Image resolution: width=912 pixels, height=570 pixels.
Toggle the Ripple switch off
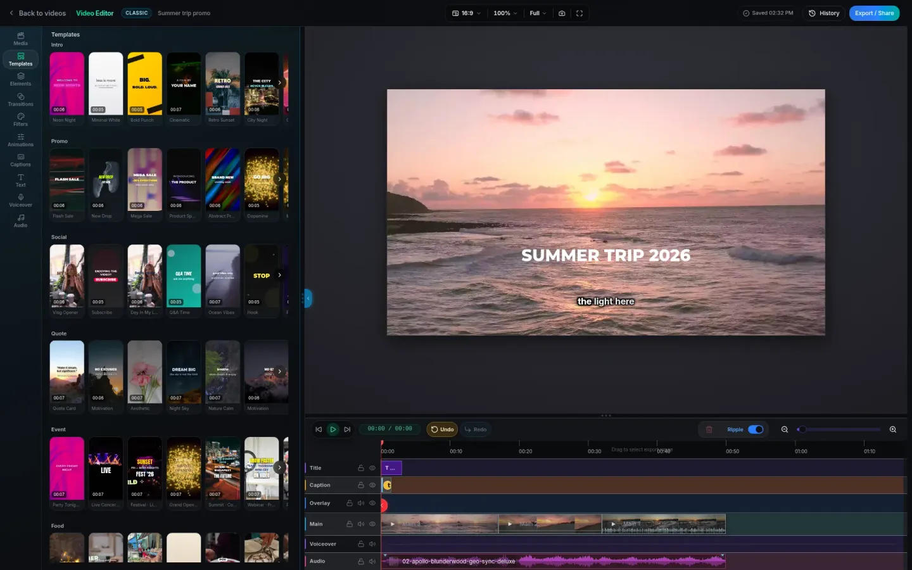(756, 429)
